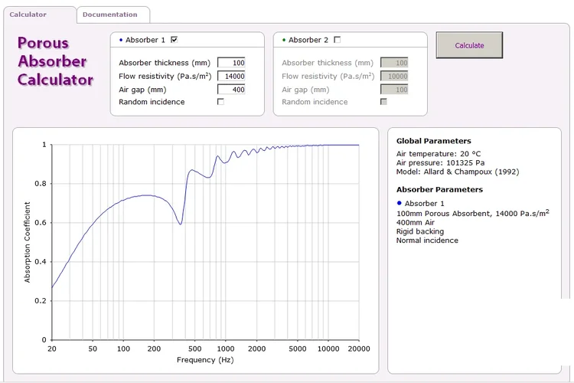Select the Calculator tab

click(x=28, y=15)
